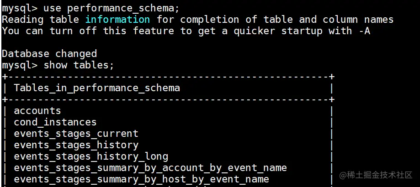Click the 'use performance_schema;' command text
The width and height of the screenshot is (420, 187).
[111, 8]
